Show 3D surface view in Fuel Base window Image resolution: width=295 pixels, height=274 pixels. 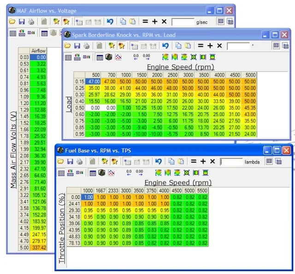tap(101, 173)
